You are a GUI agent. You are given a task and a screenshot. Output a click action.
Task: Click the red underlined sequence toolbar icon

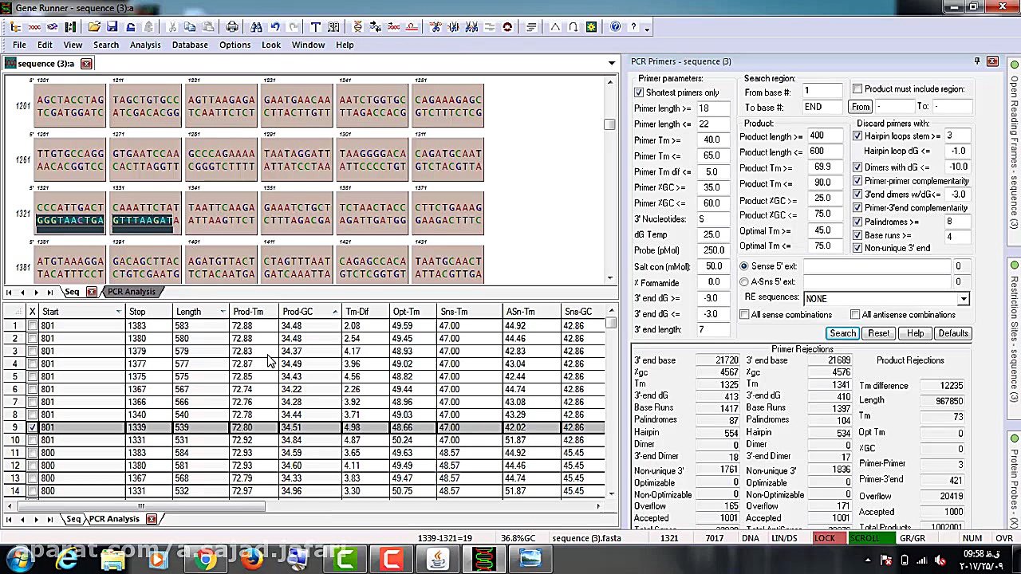(x=411, y=27)
